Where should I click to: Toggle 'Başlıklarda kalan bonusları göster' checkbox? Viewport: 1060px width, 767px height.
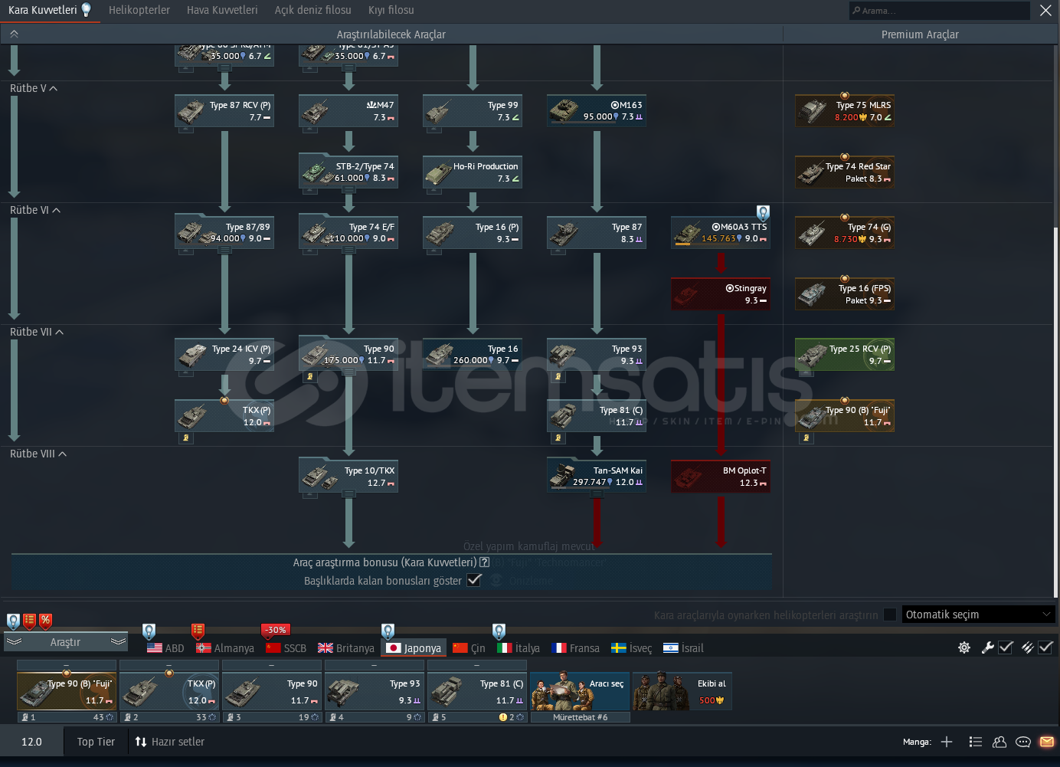474,580
